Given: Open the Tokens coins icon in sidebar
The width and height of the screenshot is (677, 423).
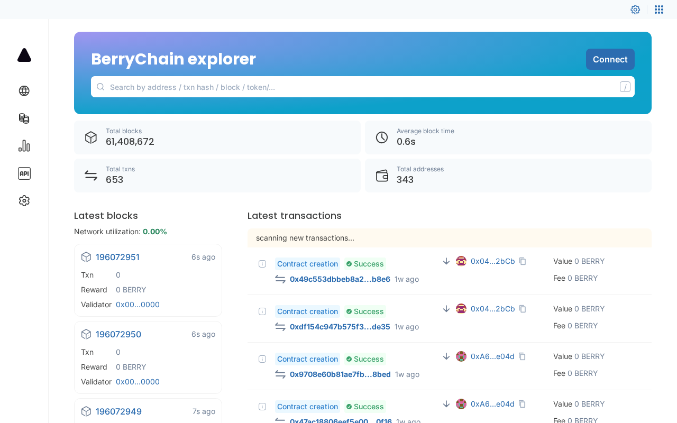Looking at the screenshot, I should pyautogui.click(x=24, y=118).
